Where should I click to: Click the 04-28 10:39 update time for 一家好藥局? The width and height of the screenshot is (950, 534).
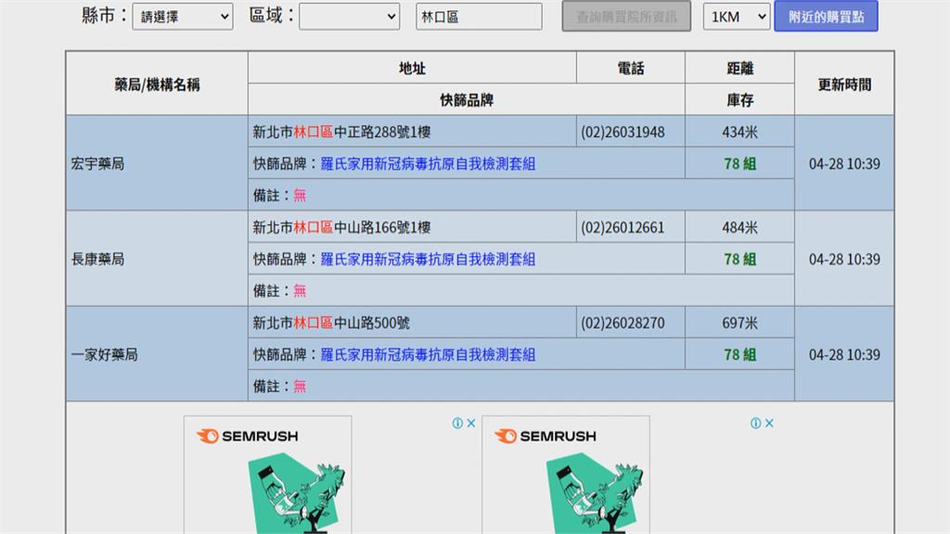(844, 355)
